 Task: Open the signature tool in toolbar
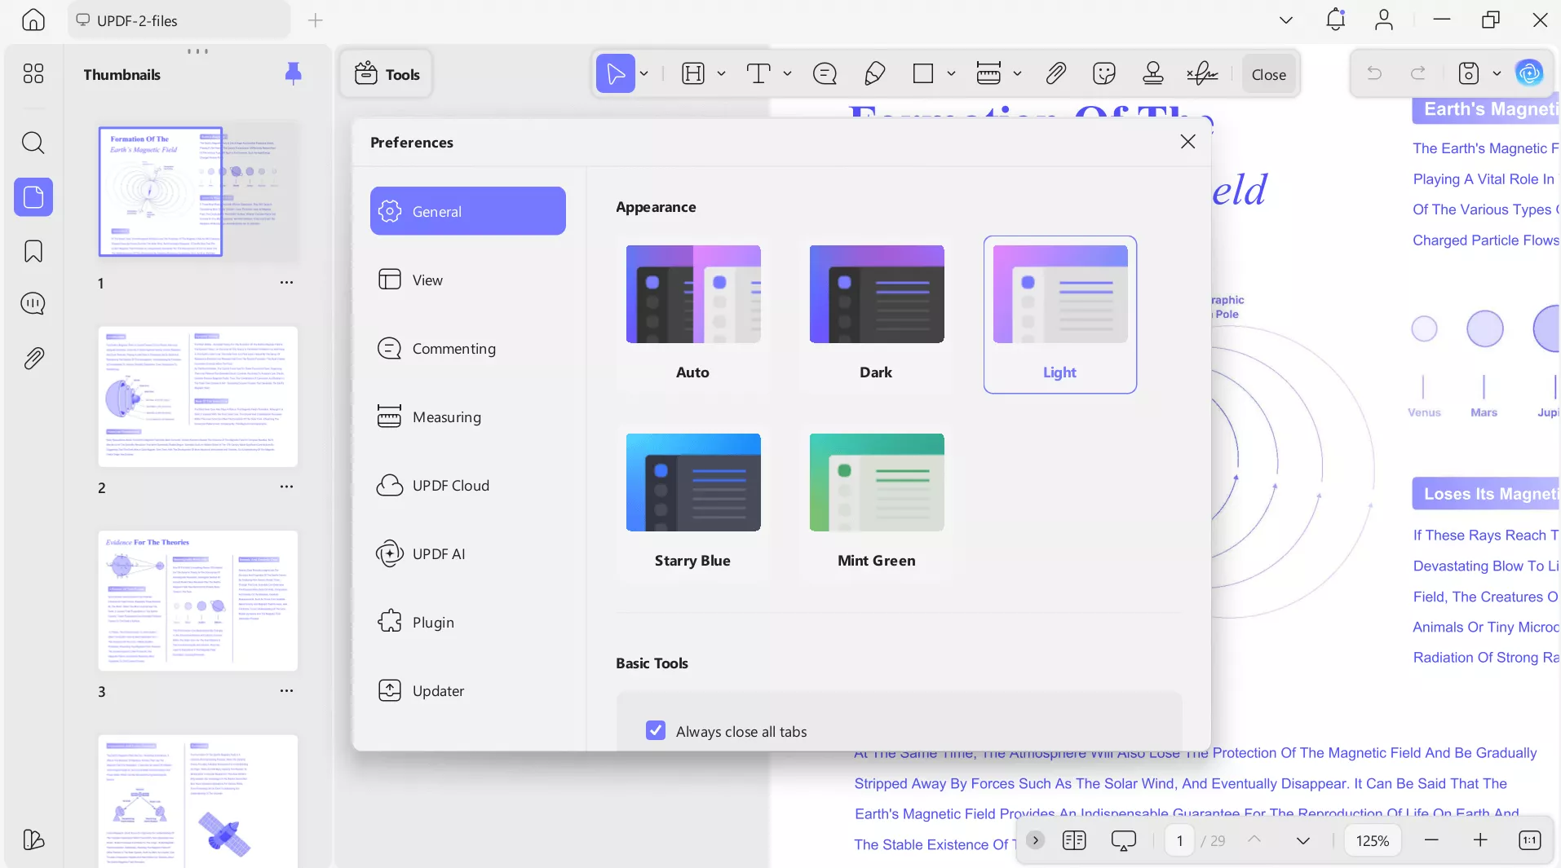1202,74
